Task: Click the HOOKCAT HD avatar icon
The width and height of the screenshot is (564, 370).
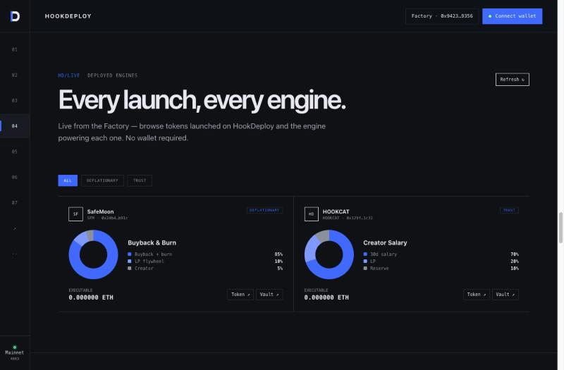Action: [x=311, y=214]
